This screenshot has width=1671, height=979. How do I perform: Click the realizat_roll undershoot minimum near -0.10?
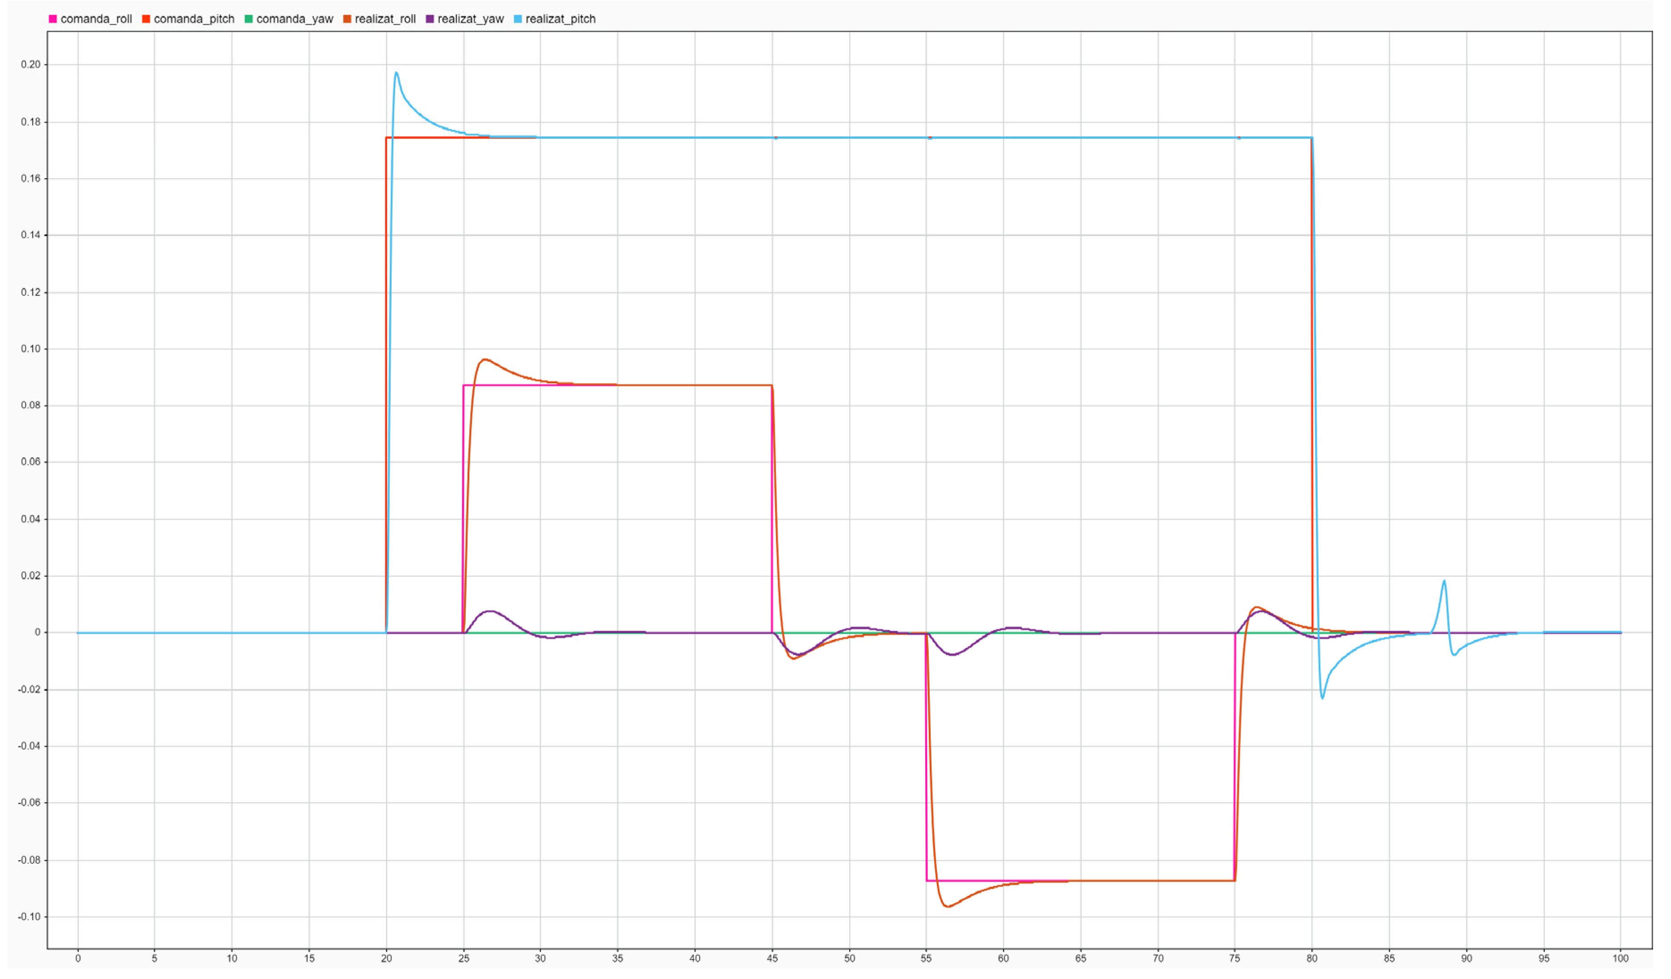[948, 906]
